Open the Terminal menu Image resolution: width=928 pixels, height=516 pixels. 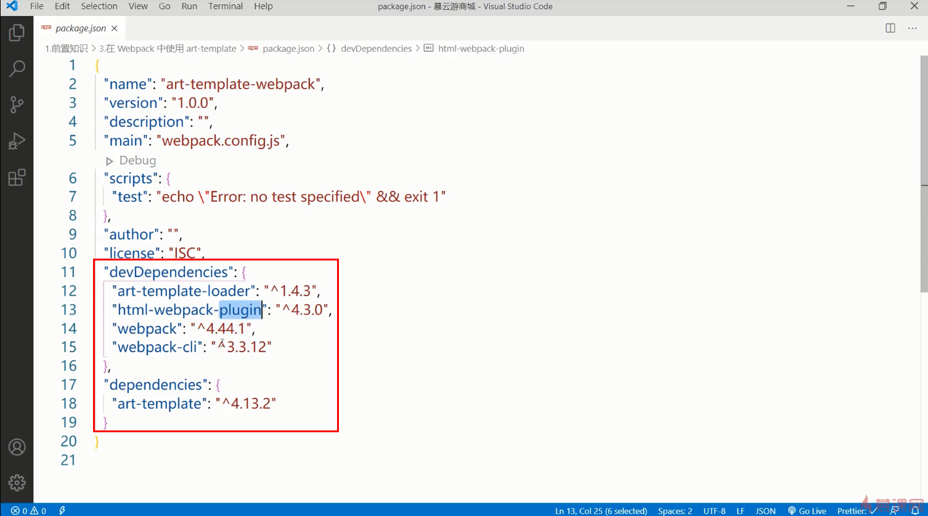(x=226, y=6)
